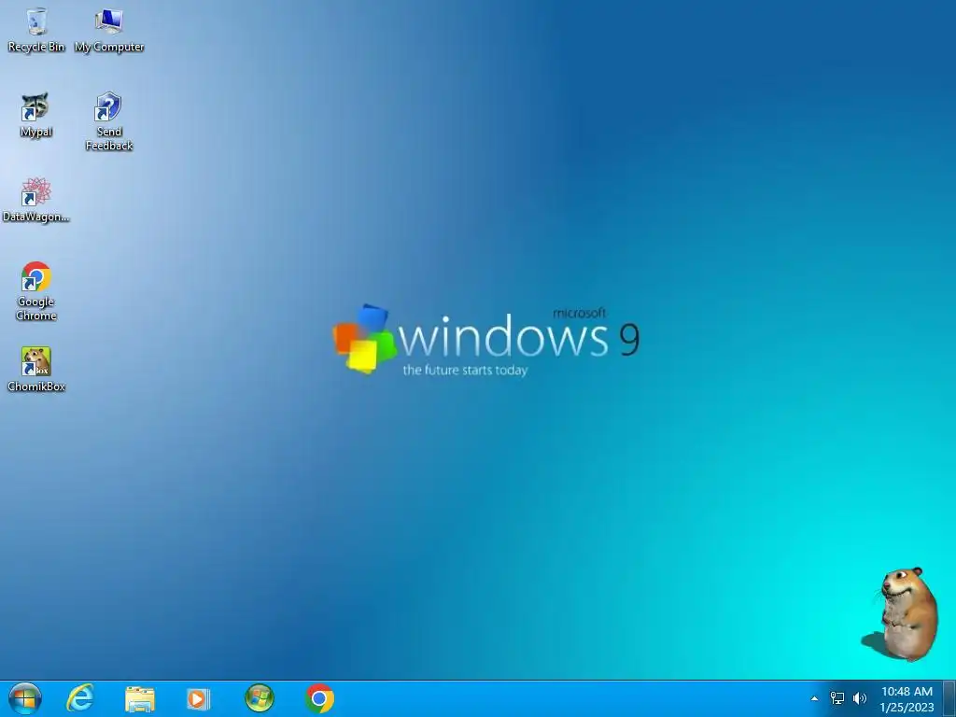Open Windows Media Player from taskbar
Screen dimensions: 956x717
click(x=199, y=698)
